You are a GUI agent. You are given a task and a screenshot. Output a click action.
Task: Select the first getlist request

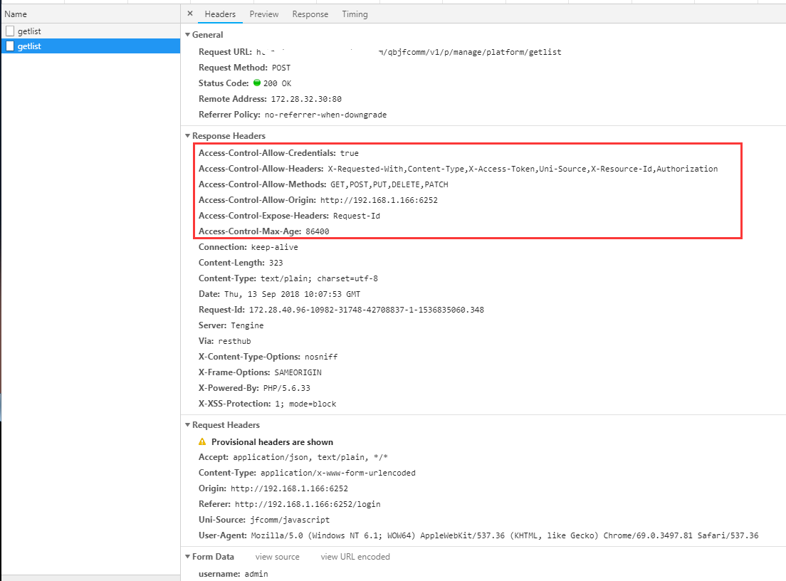[x=29, y=31]
